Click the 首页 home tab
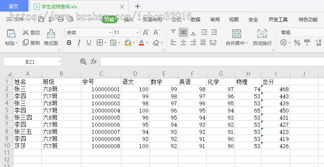324x167 pixels. (14, 6)
